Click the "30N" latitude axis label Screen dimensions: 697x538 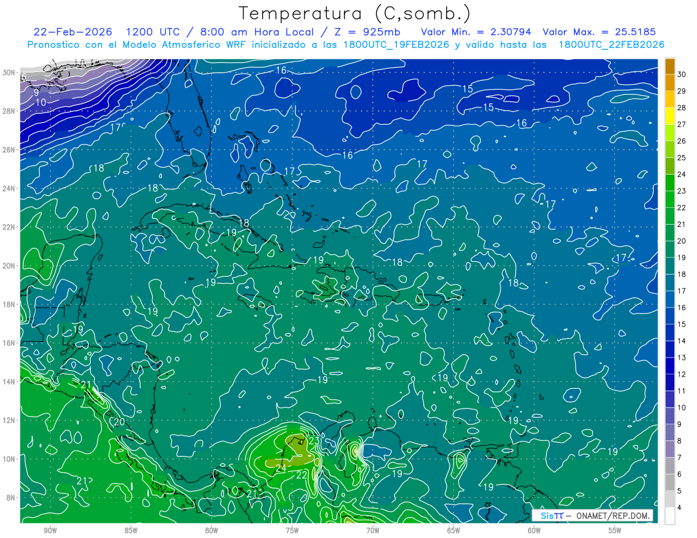click(x=9, y=73)
